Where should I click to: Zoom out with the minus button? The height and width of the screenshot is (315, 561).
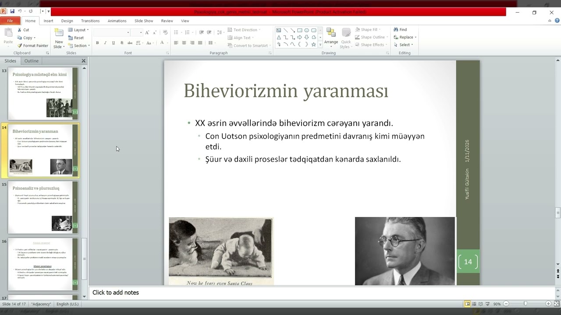(x=506, y=304)
